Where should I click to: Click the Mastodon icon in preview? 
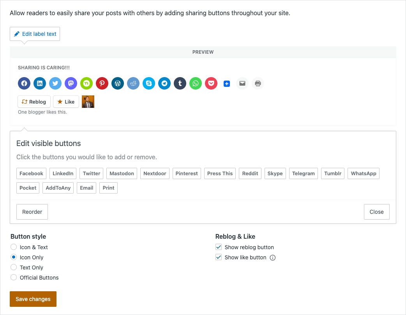(x=71, y=83)
